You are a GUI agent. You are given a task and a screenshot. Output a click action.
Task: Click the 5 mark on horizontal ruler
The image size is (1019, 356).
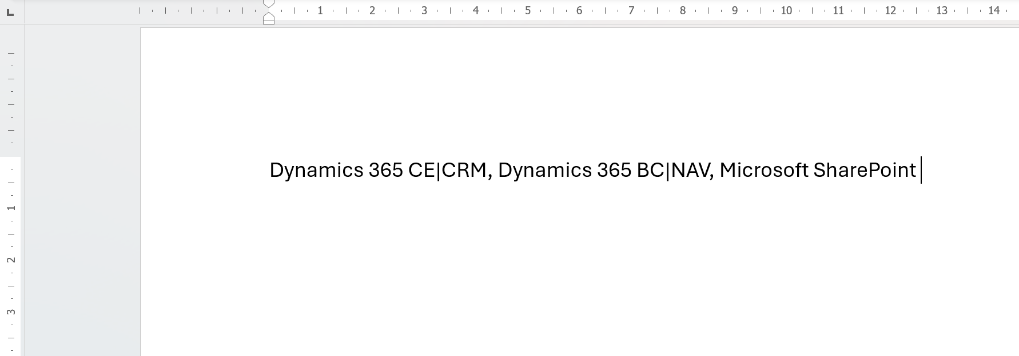[528, 10]
